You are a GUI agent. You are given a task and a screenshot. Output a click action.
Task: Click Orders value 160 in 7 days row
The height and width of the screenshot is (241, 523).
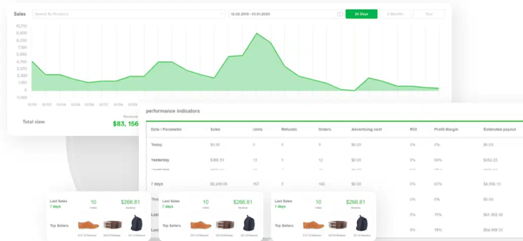(x=322, y=184)
